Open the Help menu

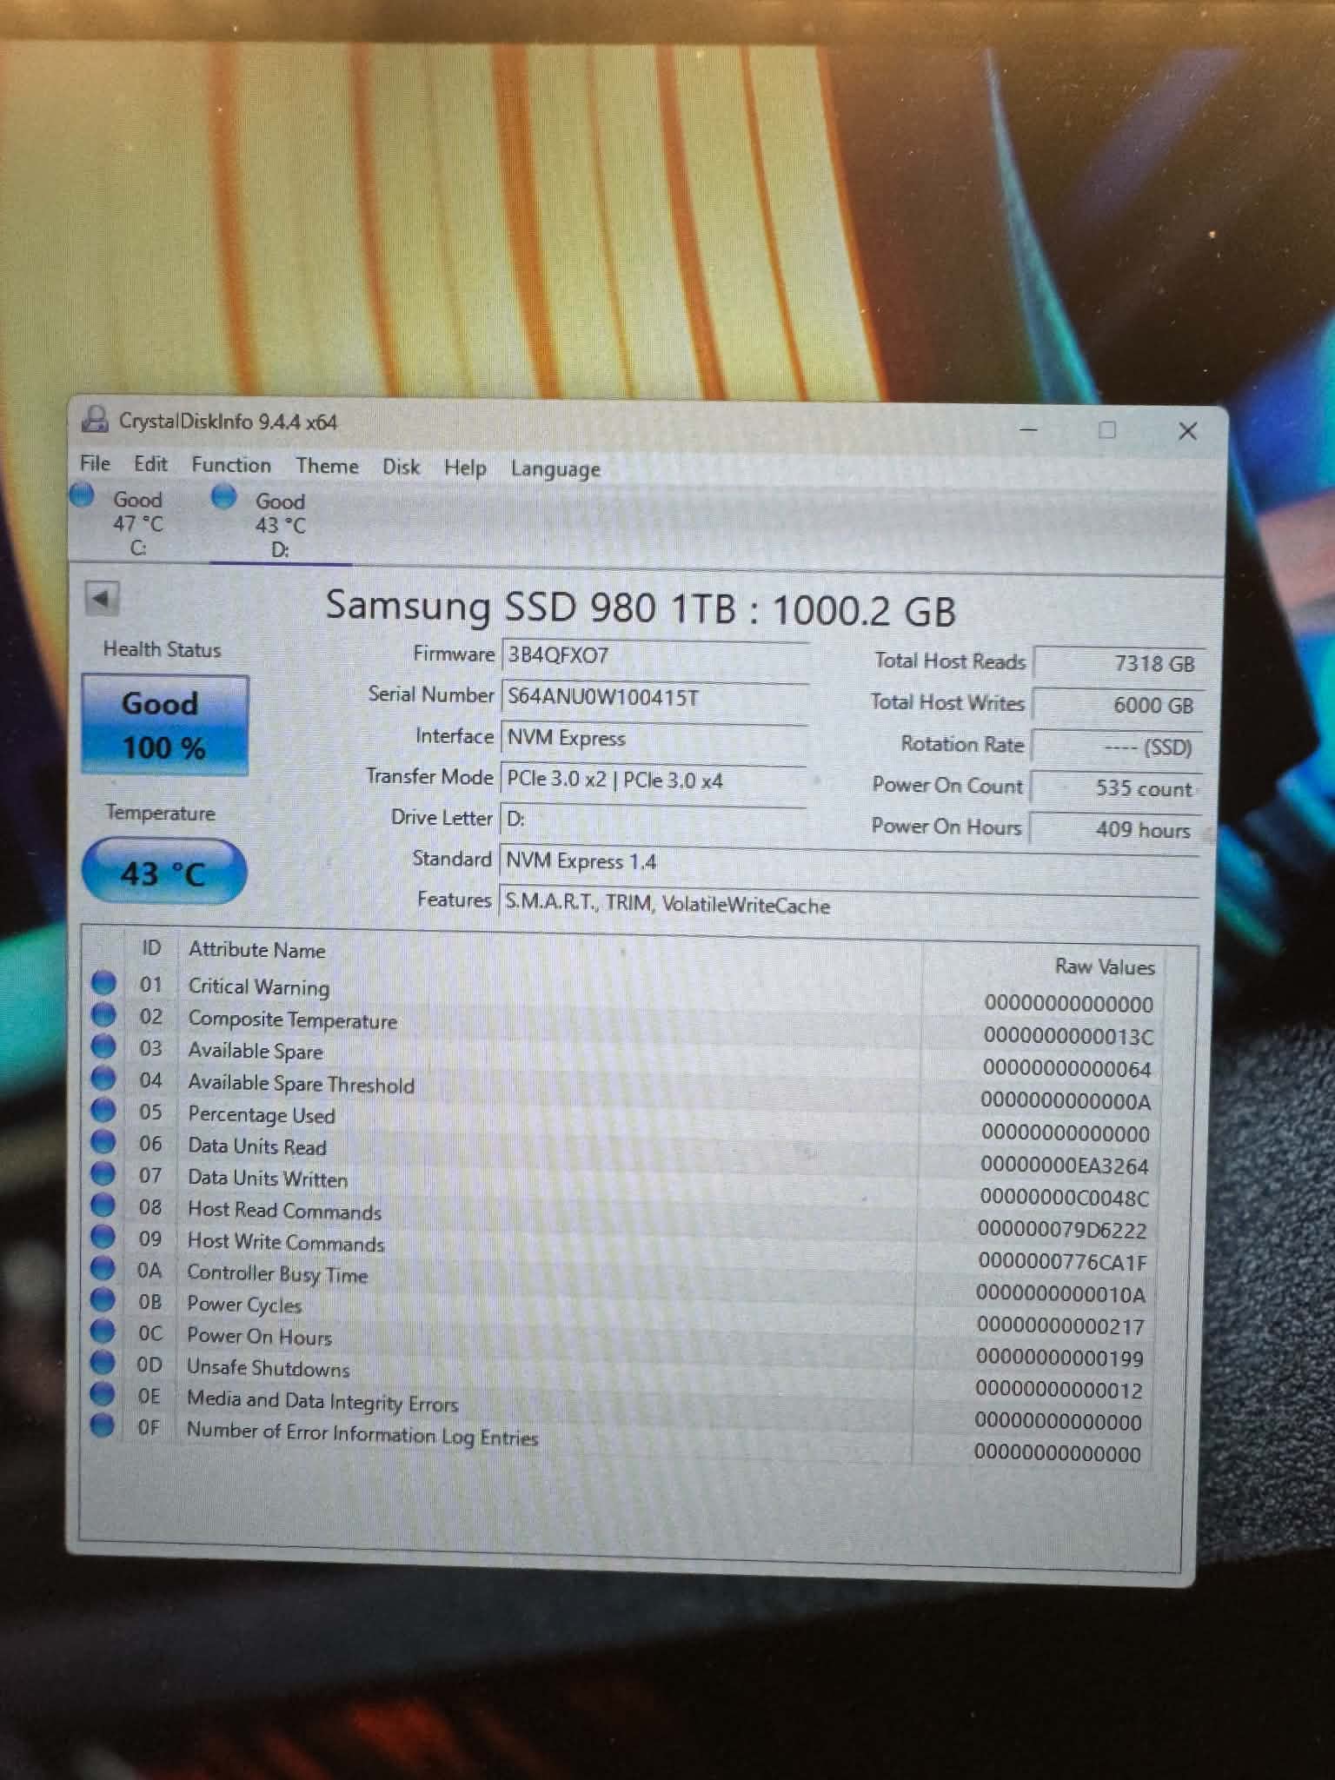[465, 468]
